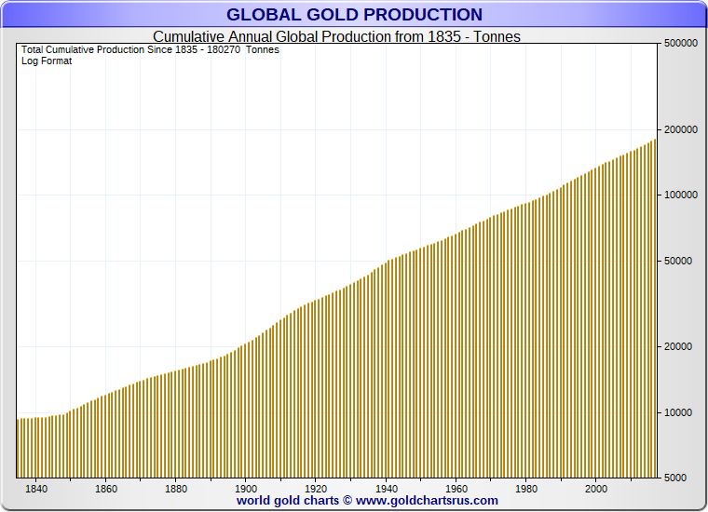
Task: Click the 'GLOBAL GOLD PRODUCTION' title banner
Action: (354, 15)
